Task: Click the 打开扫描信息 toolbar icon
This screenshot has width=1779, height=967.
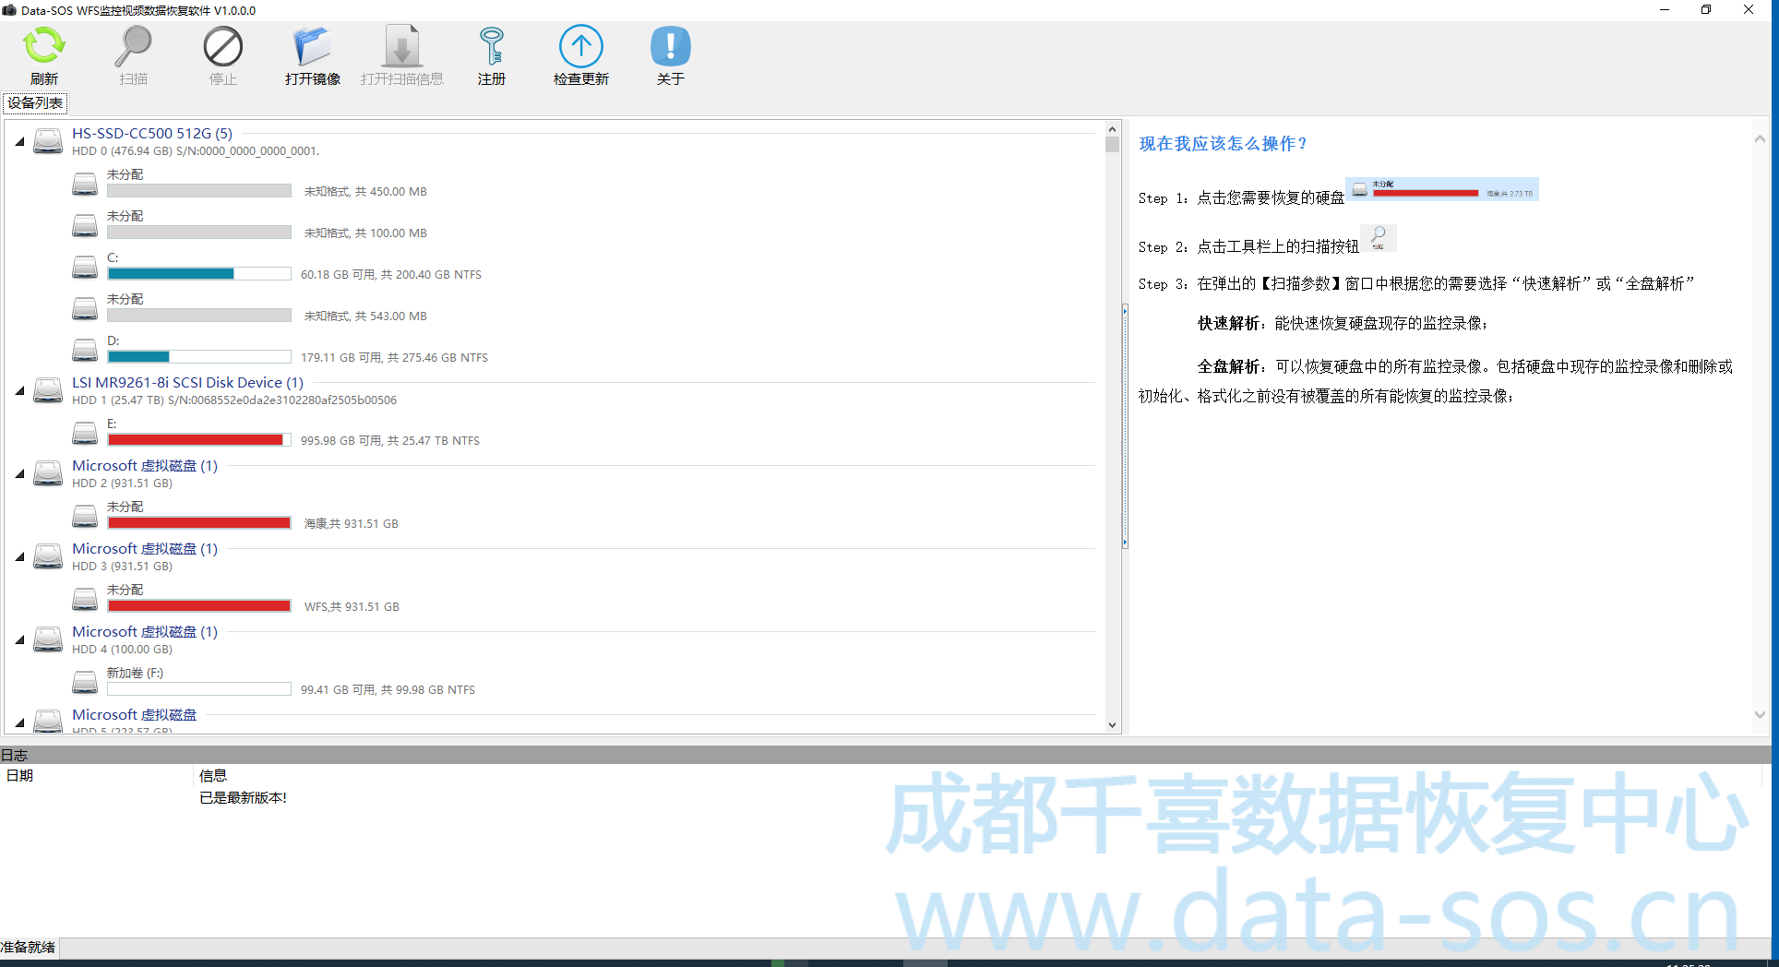Action: point(401,48)
